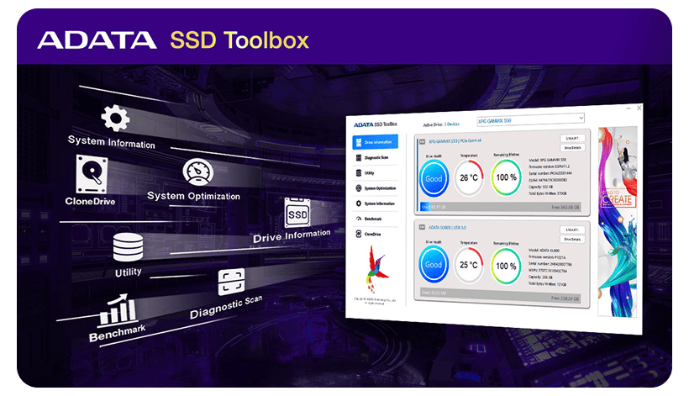Click the 'Model: XPG GAMMIX S50' detail line
The width and height of the screenshot is (689, 396).
[x=548, y=160]
